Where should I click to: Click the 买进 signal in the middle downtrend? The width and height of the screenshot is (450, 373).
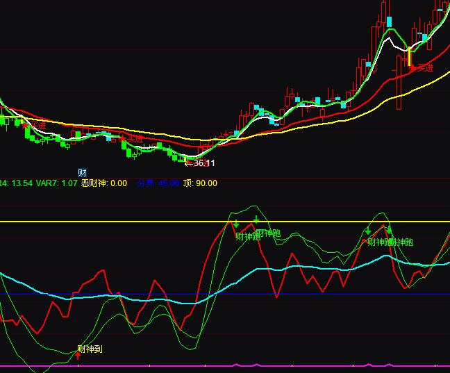[x=132, y=139]
